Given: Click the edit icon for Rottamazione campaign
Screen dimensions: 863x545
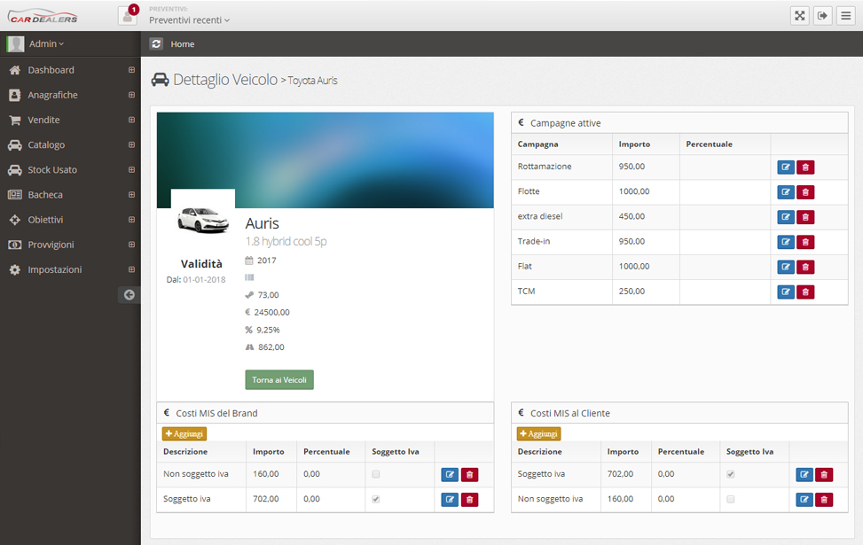Looking at the screenshot, I should tap(786, 167).
